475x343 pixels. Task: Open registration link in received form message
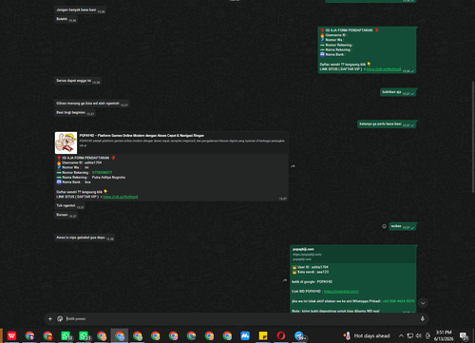[x=121, y=197]
